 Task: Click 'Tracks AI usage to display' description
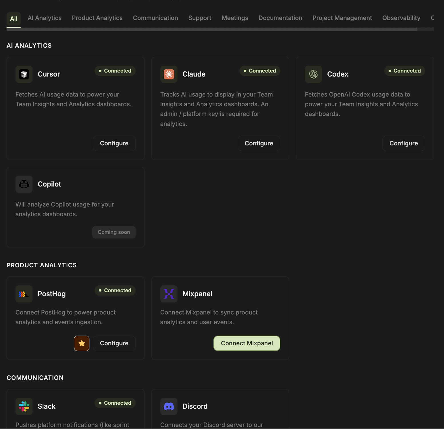pos(217,109)
